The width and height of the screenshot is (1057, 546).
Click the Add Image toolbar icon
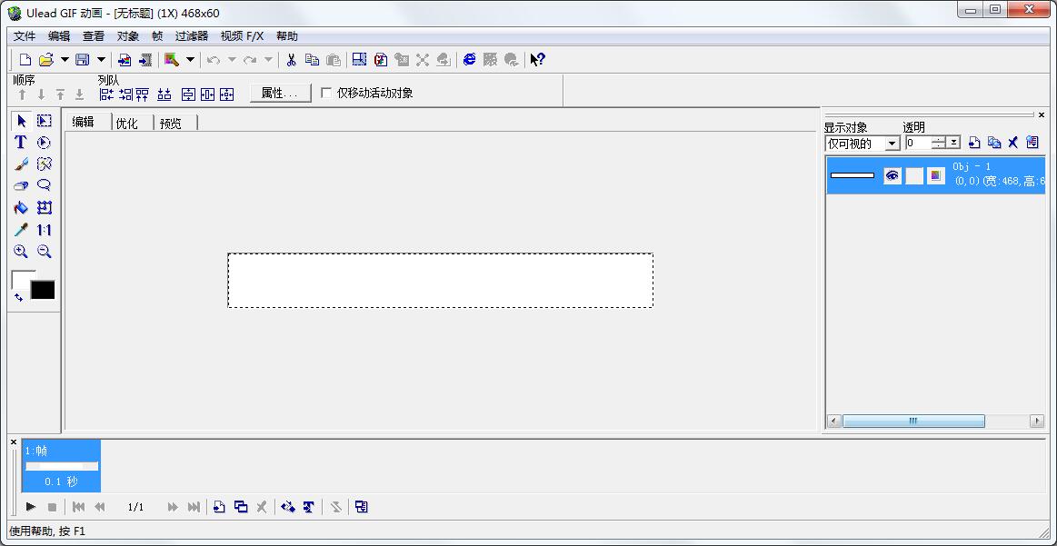click(124, 60)
